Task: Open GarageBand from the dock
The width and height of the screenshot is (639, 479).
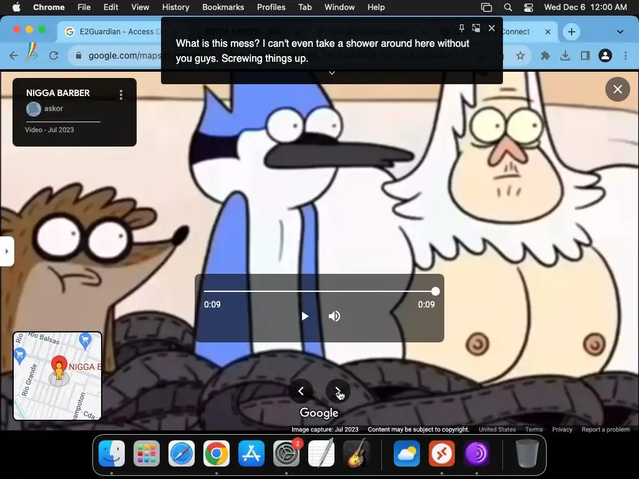Action: click(x=356, y=453)
